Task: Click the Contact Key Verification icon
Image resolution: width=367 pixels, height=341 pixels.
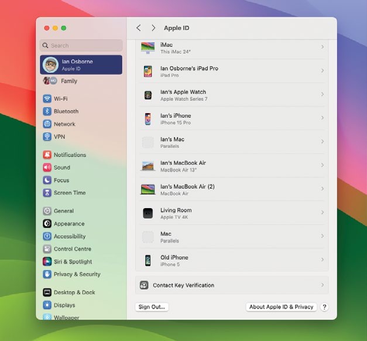Action: pyautogui.click(x=144, y=285)
